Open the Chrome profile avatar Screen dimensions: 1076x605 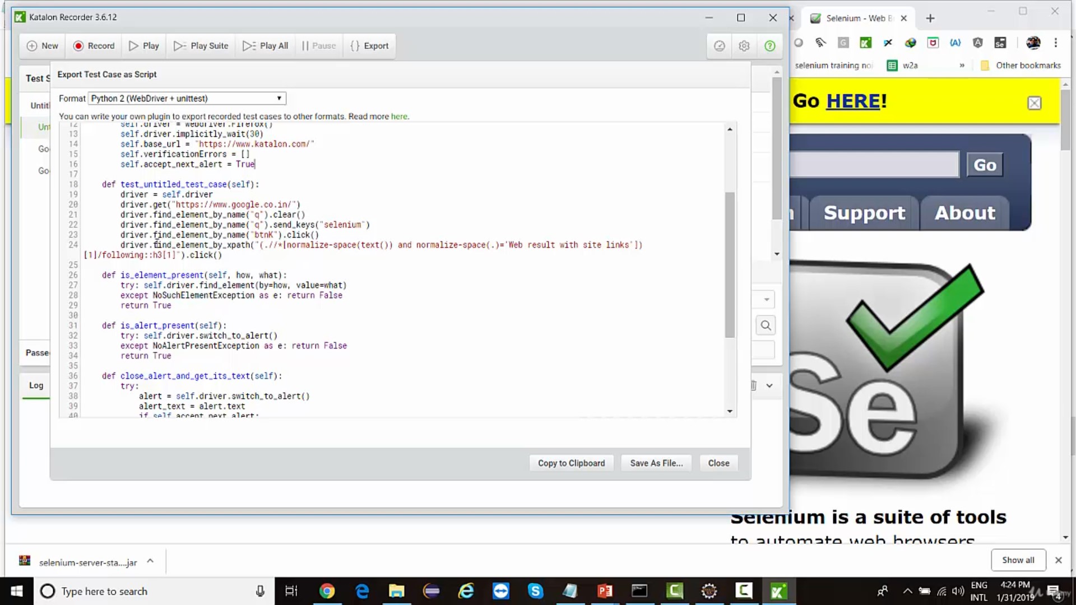(1033, 43)
